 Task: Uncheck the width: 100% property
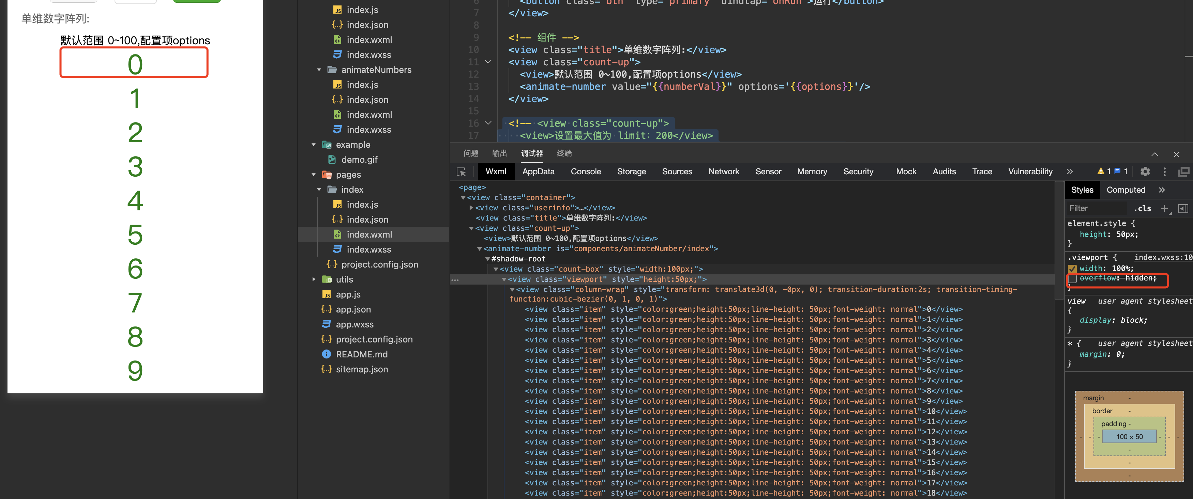[x=1072, y=268]
